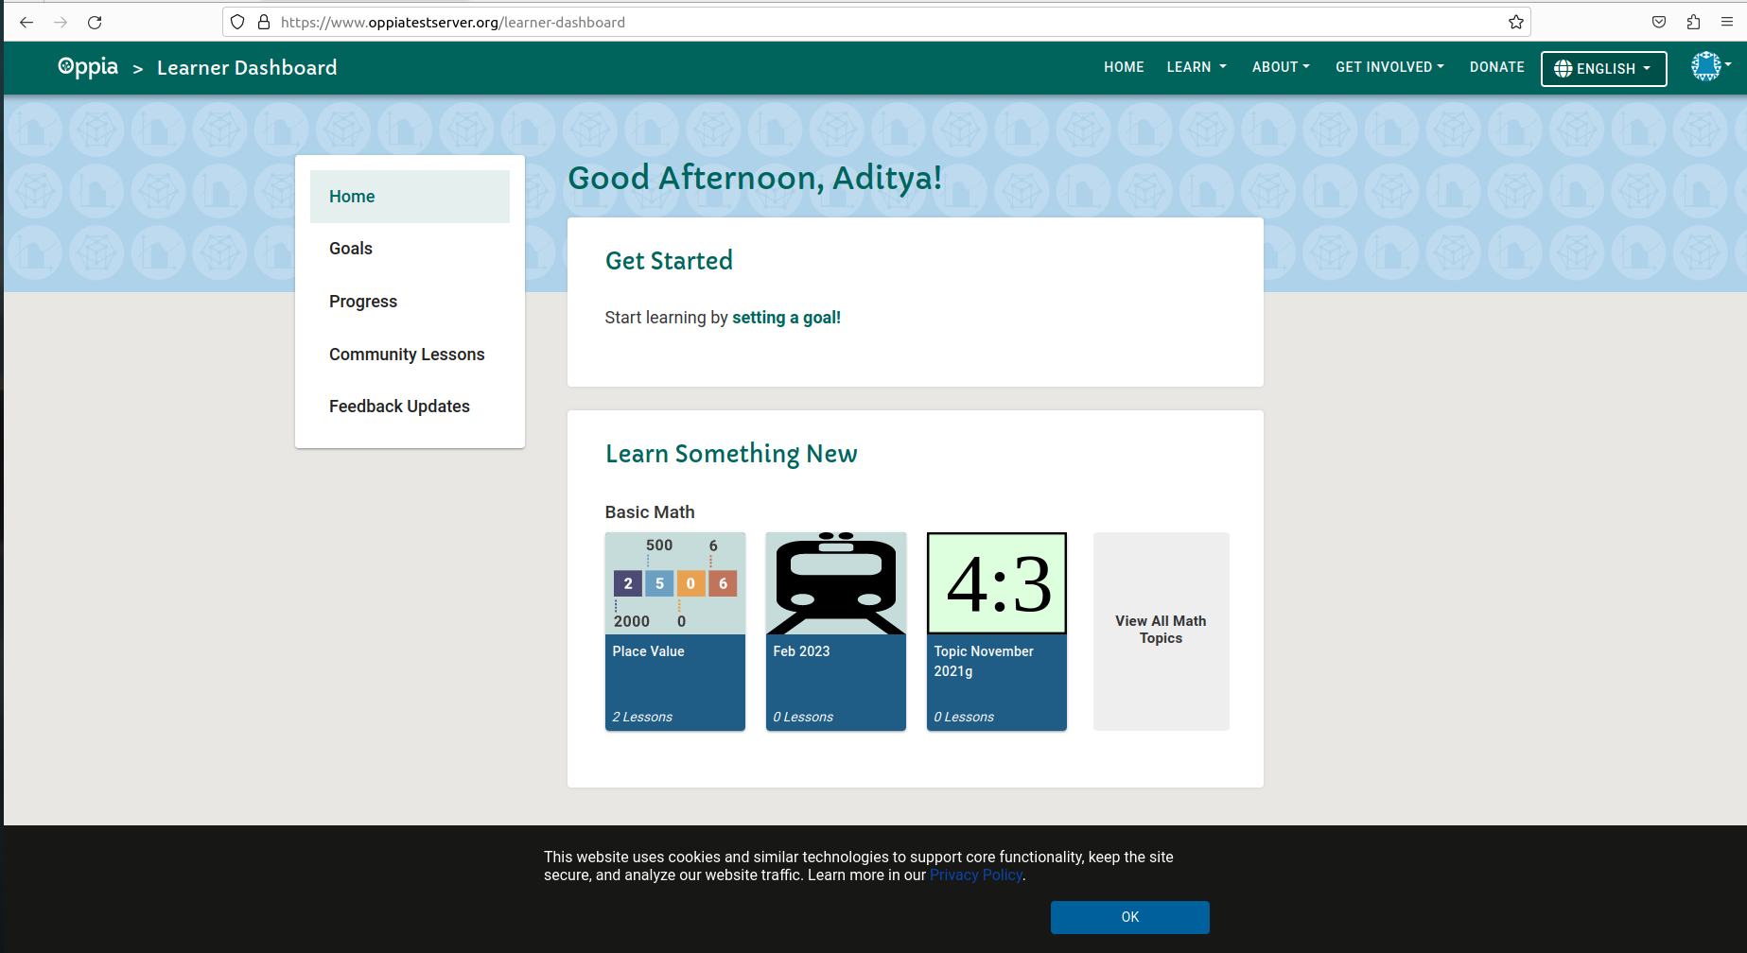Image resolution: width=1747 pixels, height=953 pixels.
Task: Open the Oppia logo homepage
Action: click(x=87, y=66)
